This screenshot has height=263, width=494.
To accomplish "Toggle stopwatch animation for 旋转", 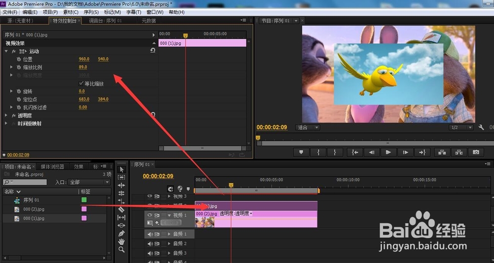I will pos(19,91).
